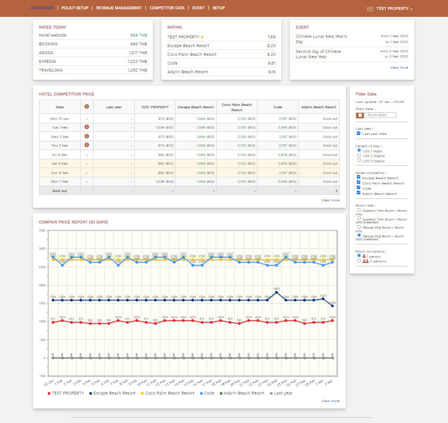
Task: Open the Revenue Management menu
Action: click(119, 8)
